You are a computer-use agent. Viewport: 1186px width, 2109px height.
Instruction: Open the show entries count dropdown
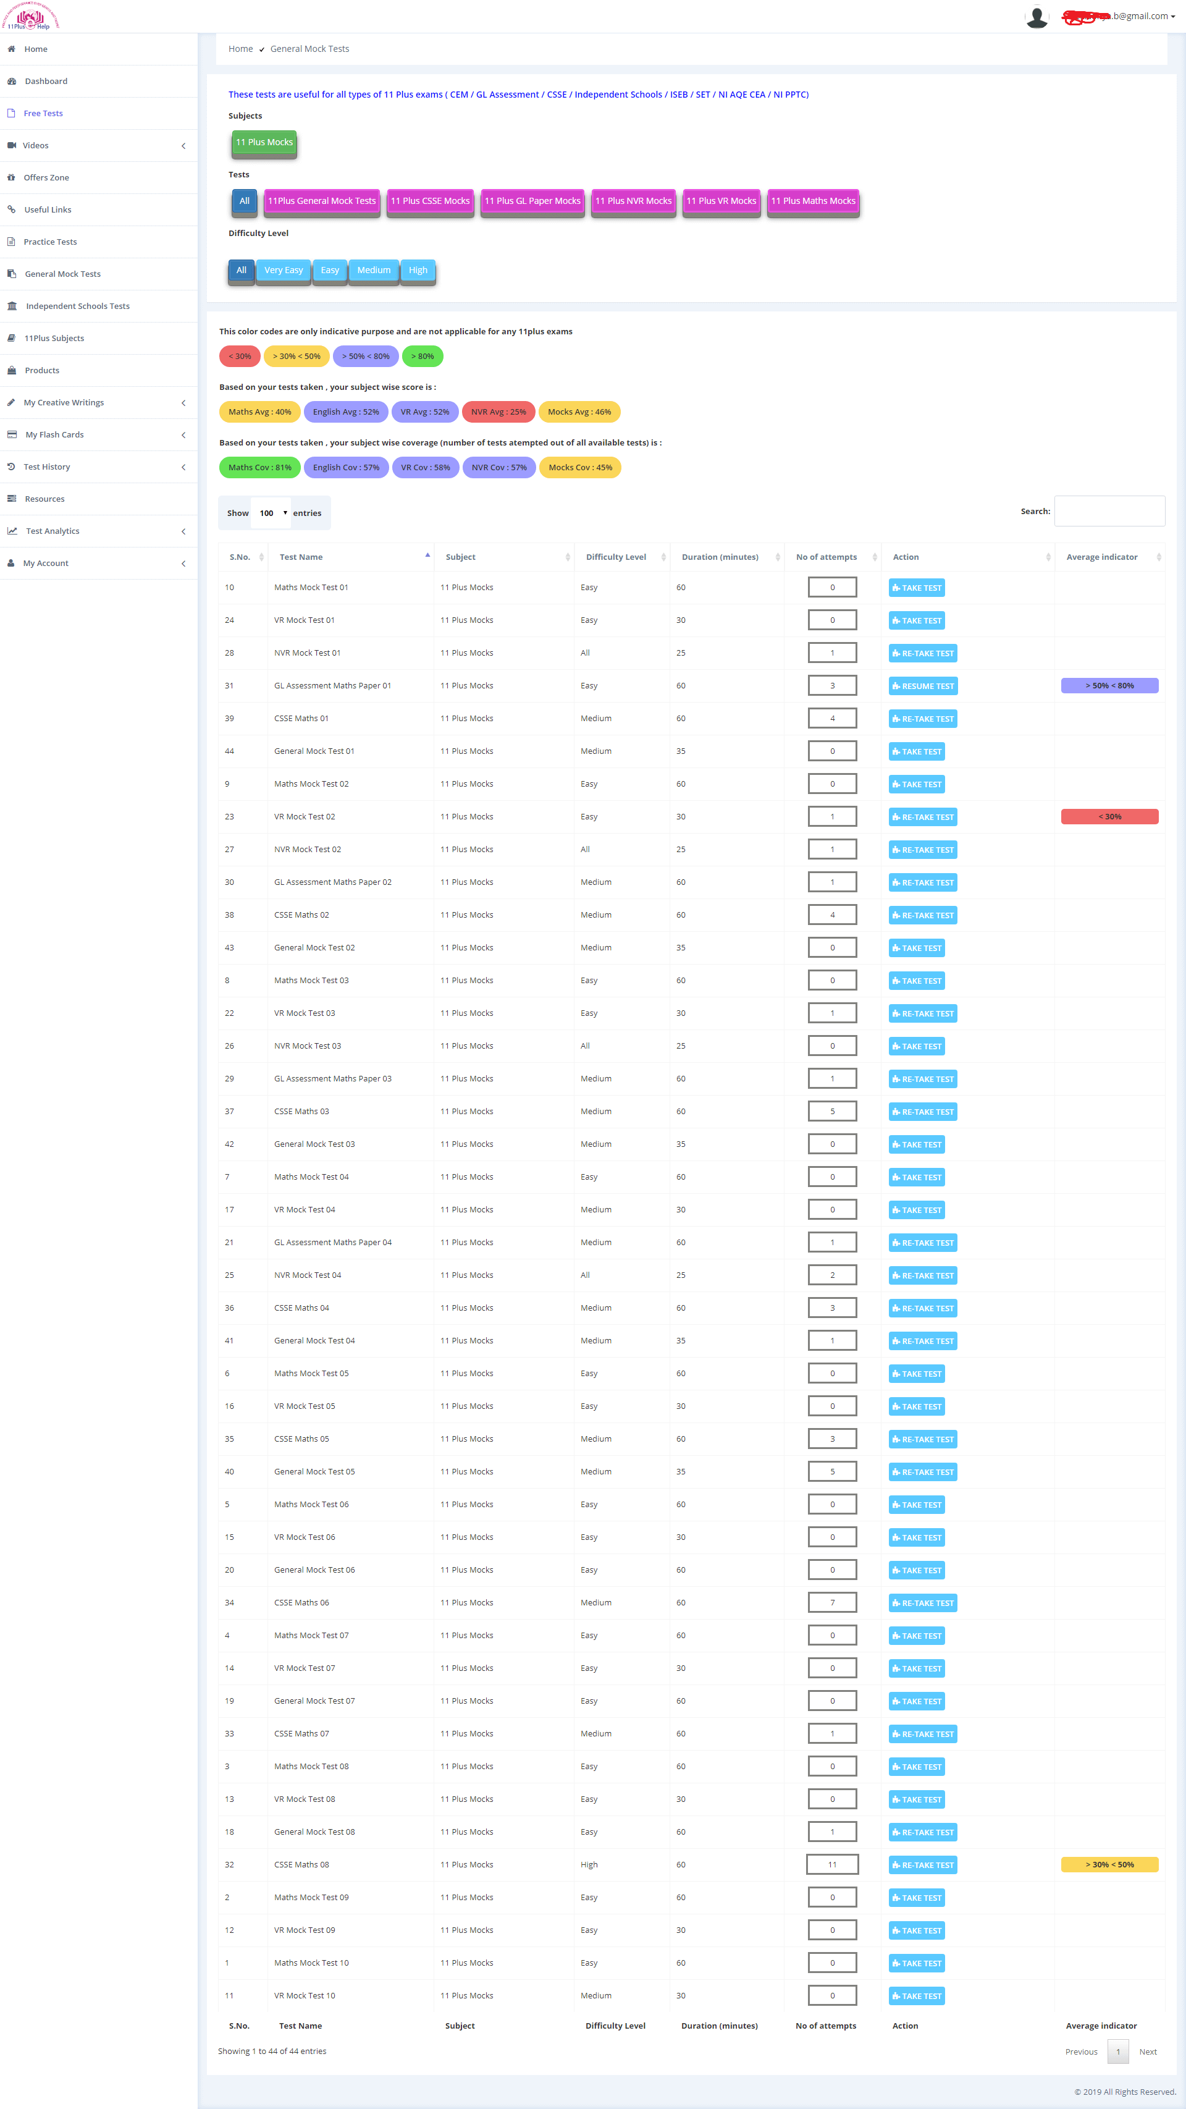(272, 514)
